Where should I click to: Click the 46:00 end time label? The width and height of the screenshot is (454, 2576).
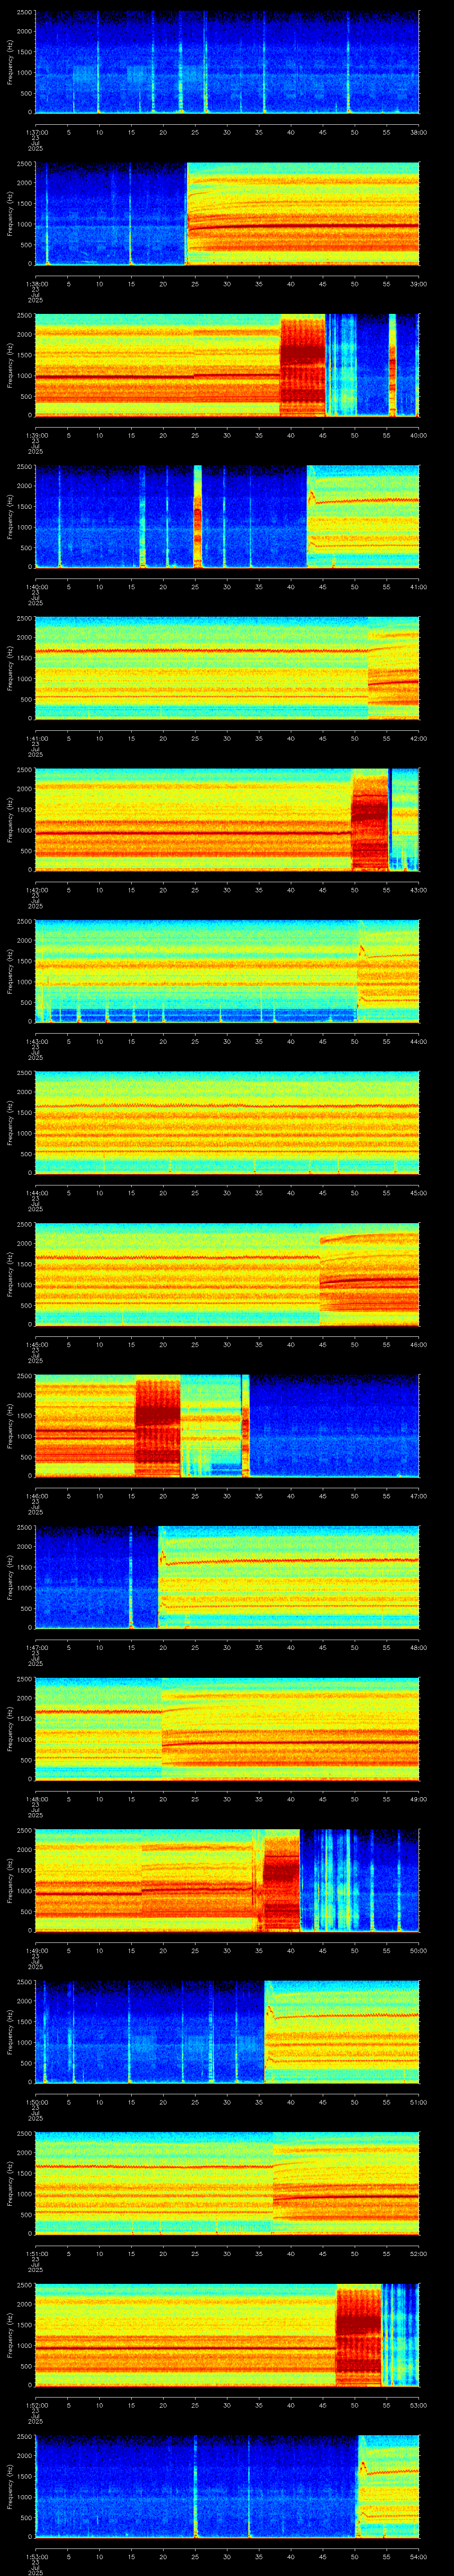pyautogui.click(x=418, y=1344)
